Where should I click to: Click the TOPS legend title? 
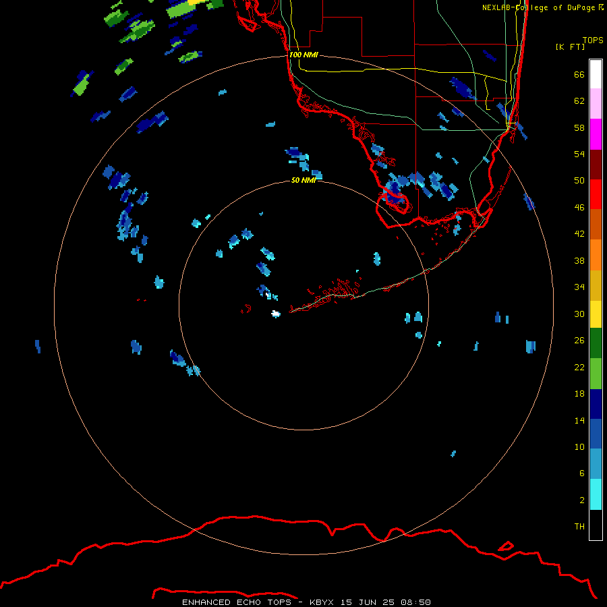point(593,40)
